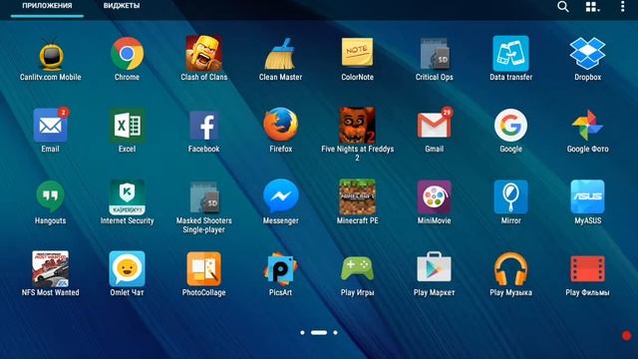Open ColorNote notes app
This screenshot has height=359, width=638.
pos(357,52)
